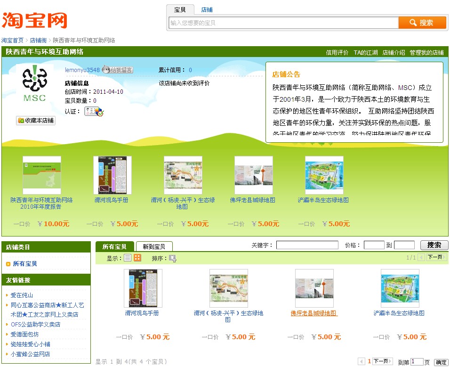The width and height of the screenshot is (450, 367).
Task: Open 信用评价 in shop header
Action: [337, 53]
